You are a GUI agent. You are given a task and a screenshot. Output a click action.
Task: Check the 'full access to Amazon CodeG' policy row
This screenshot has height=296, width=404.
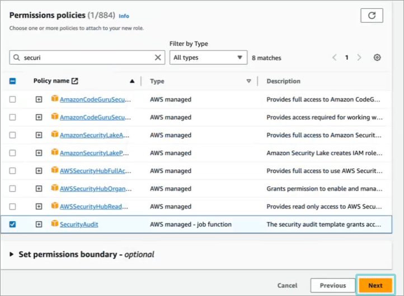pos(12,99)
